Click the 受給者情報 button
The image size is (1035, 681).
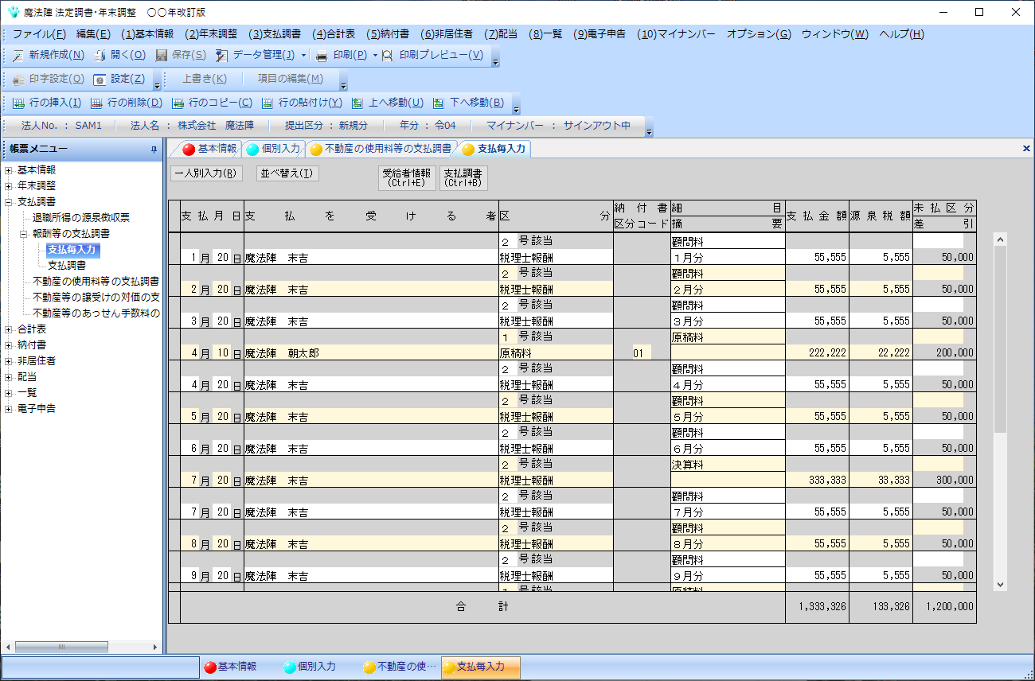click(407, 178)
